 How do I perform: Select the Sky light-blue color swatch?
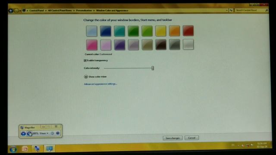coord(91,31)
